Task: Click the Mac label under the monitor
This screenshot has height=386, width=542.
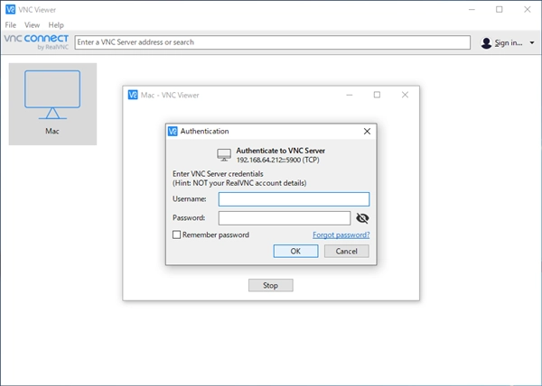Action: (x=52, y=131)
